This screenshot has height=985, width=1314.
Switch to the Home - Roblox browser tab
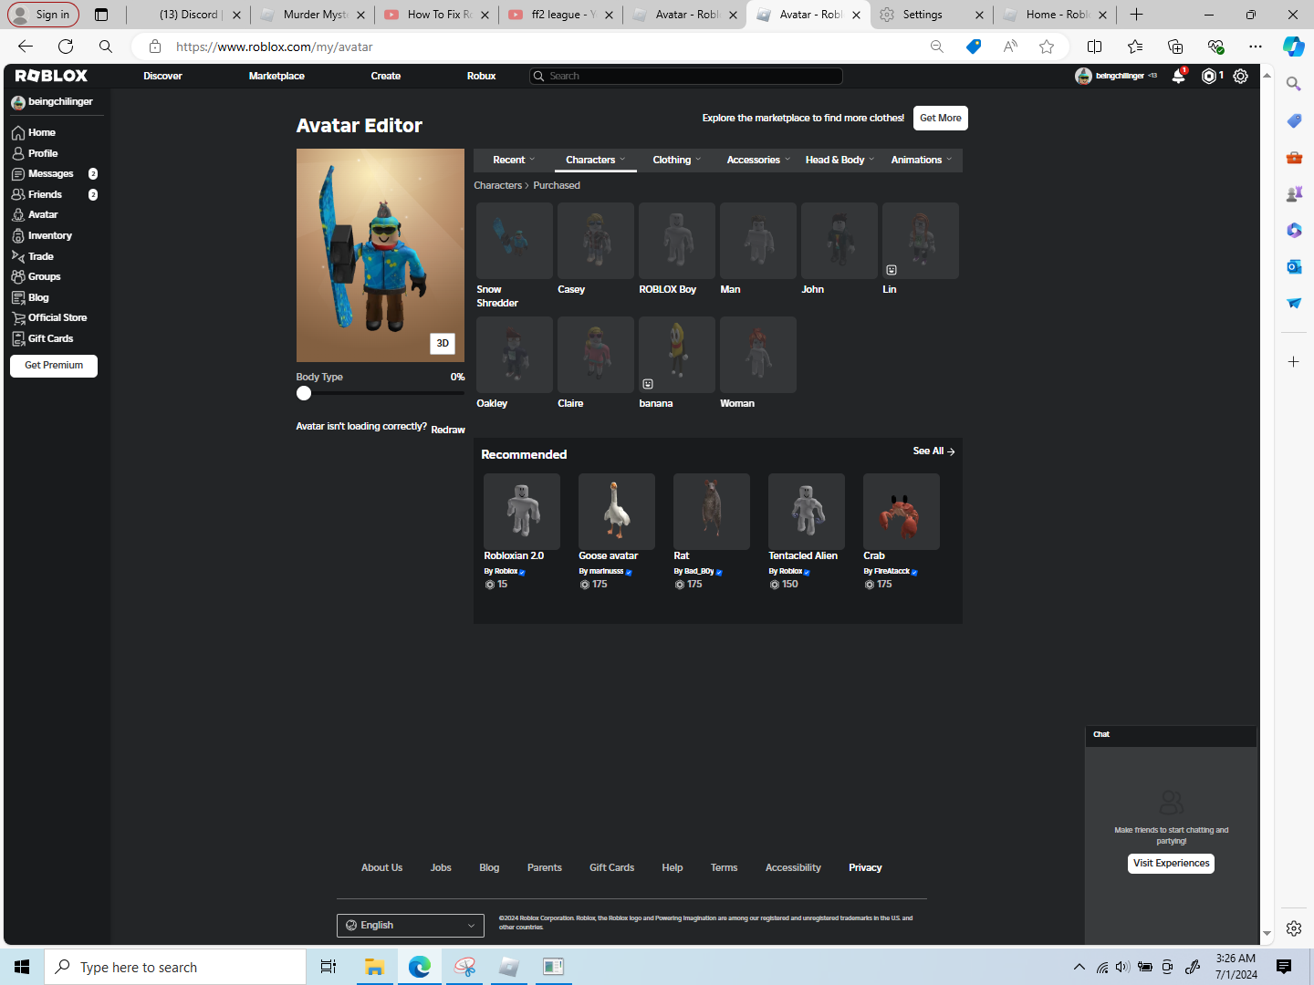[1055, 15]
